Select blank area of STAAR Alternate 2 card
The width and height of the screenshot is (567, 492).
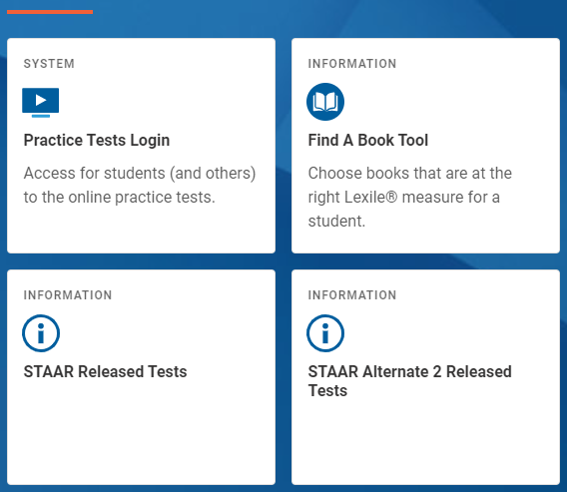click(x=425, y=441)
